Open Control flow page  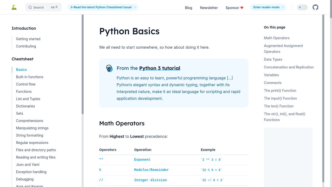[26, 84]
